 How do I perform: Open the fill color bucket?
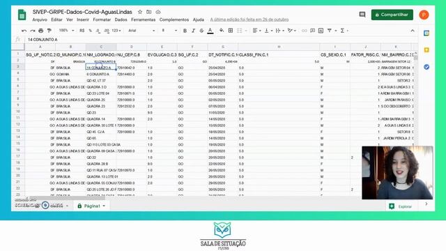[x=222, y=31]
